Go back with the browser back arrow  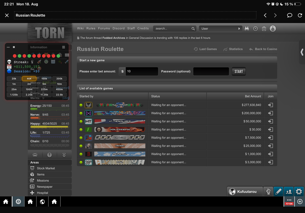pos(265,15)
